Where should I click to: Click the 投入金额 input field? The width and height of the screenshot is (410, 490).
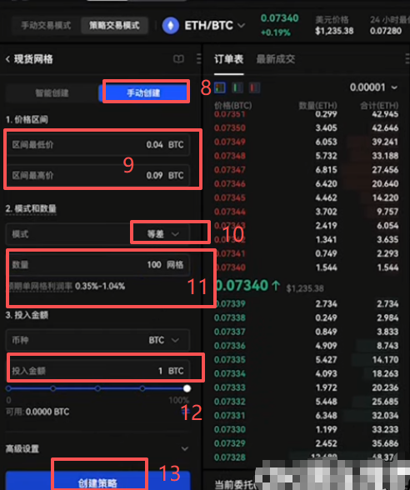click(97, 371)
